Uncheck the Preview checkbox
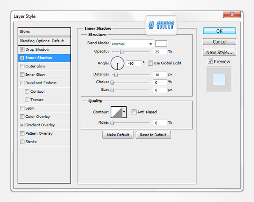Viewport: 254px width, 202px height. point(210,61)
